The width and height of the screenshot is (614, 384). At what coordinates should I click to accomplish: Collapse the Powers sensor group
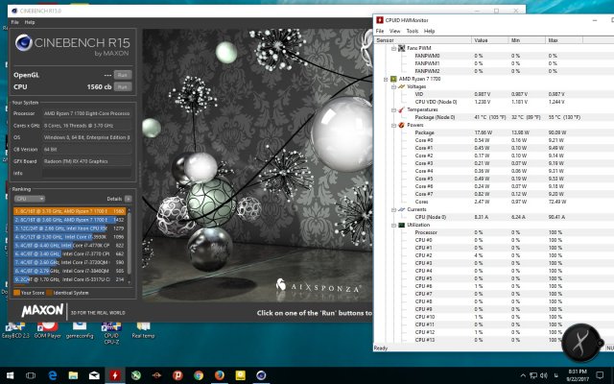(391, 124)
